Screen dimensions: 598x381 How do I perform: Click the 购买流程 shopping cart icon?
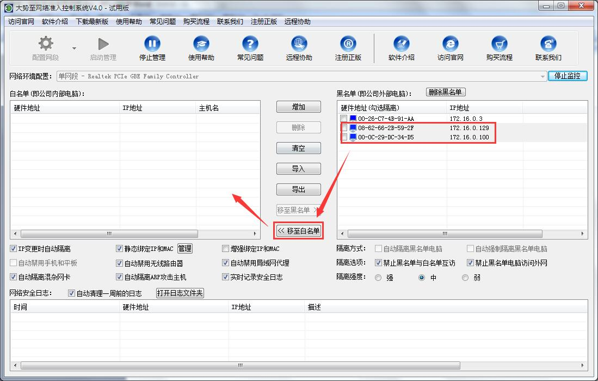click(x=499, y=44)
